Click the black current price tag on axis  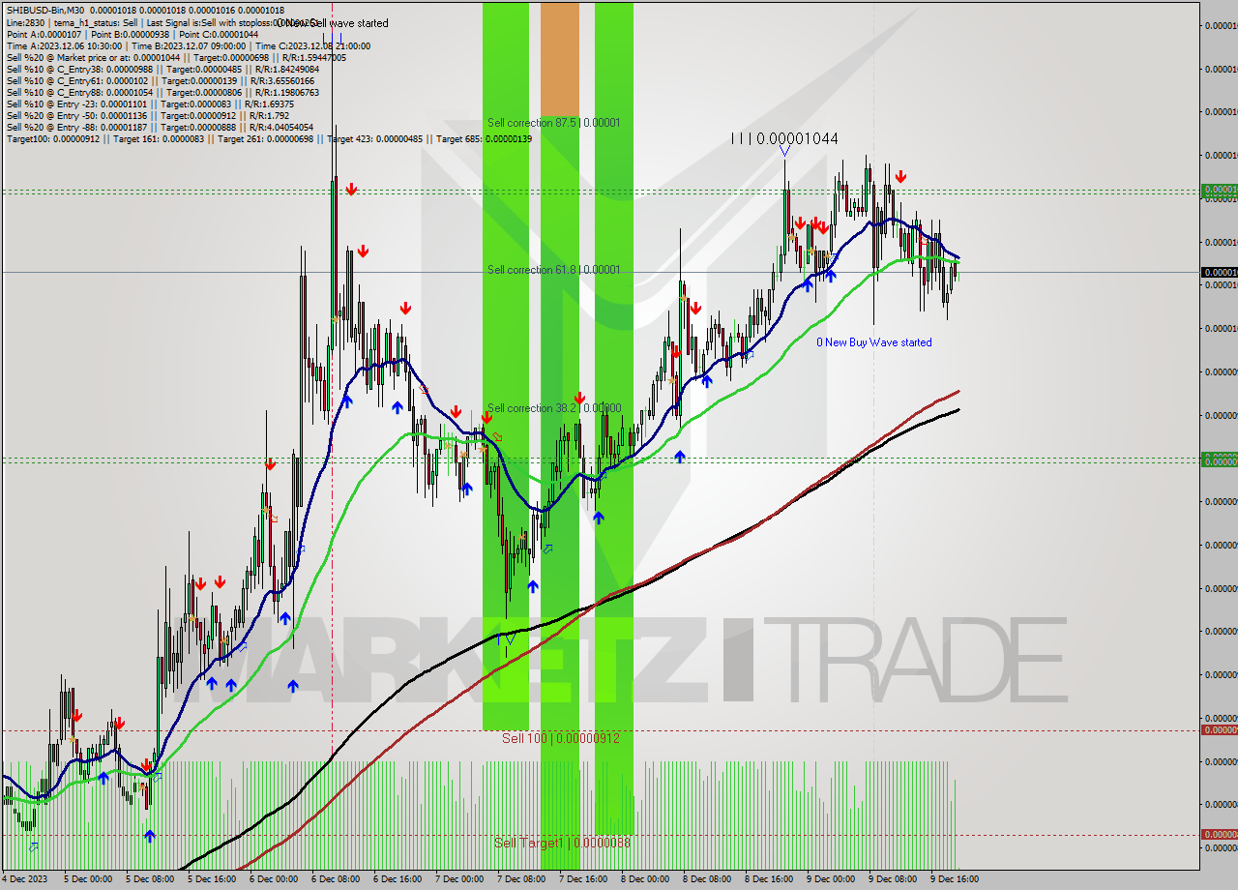pyautogui.click(x=1219, y=272)
